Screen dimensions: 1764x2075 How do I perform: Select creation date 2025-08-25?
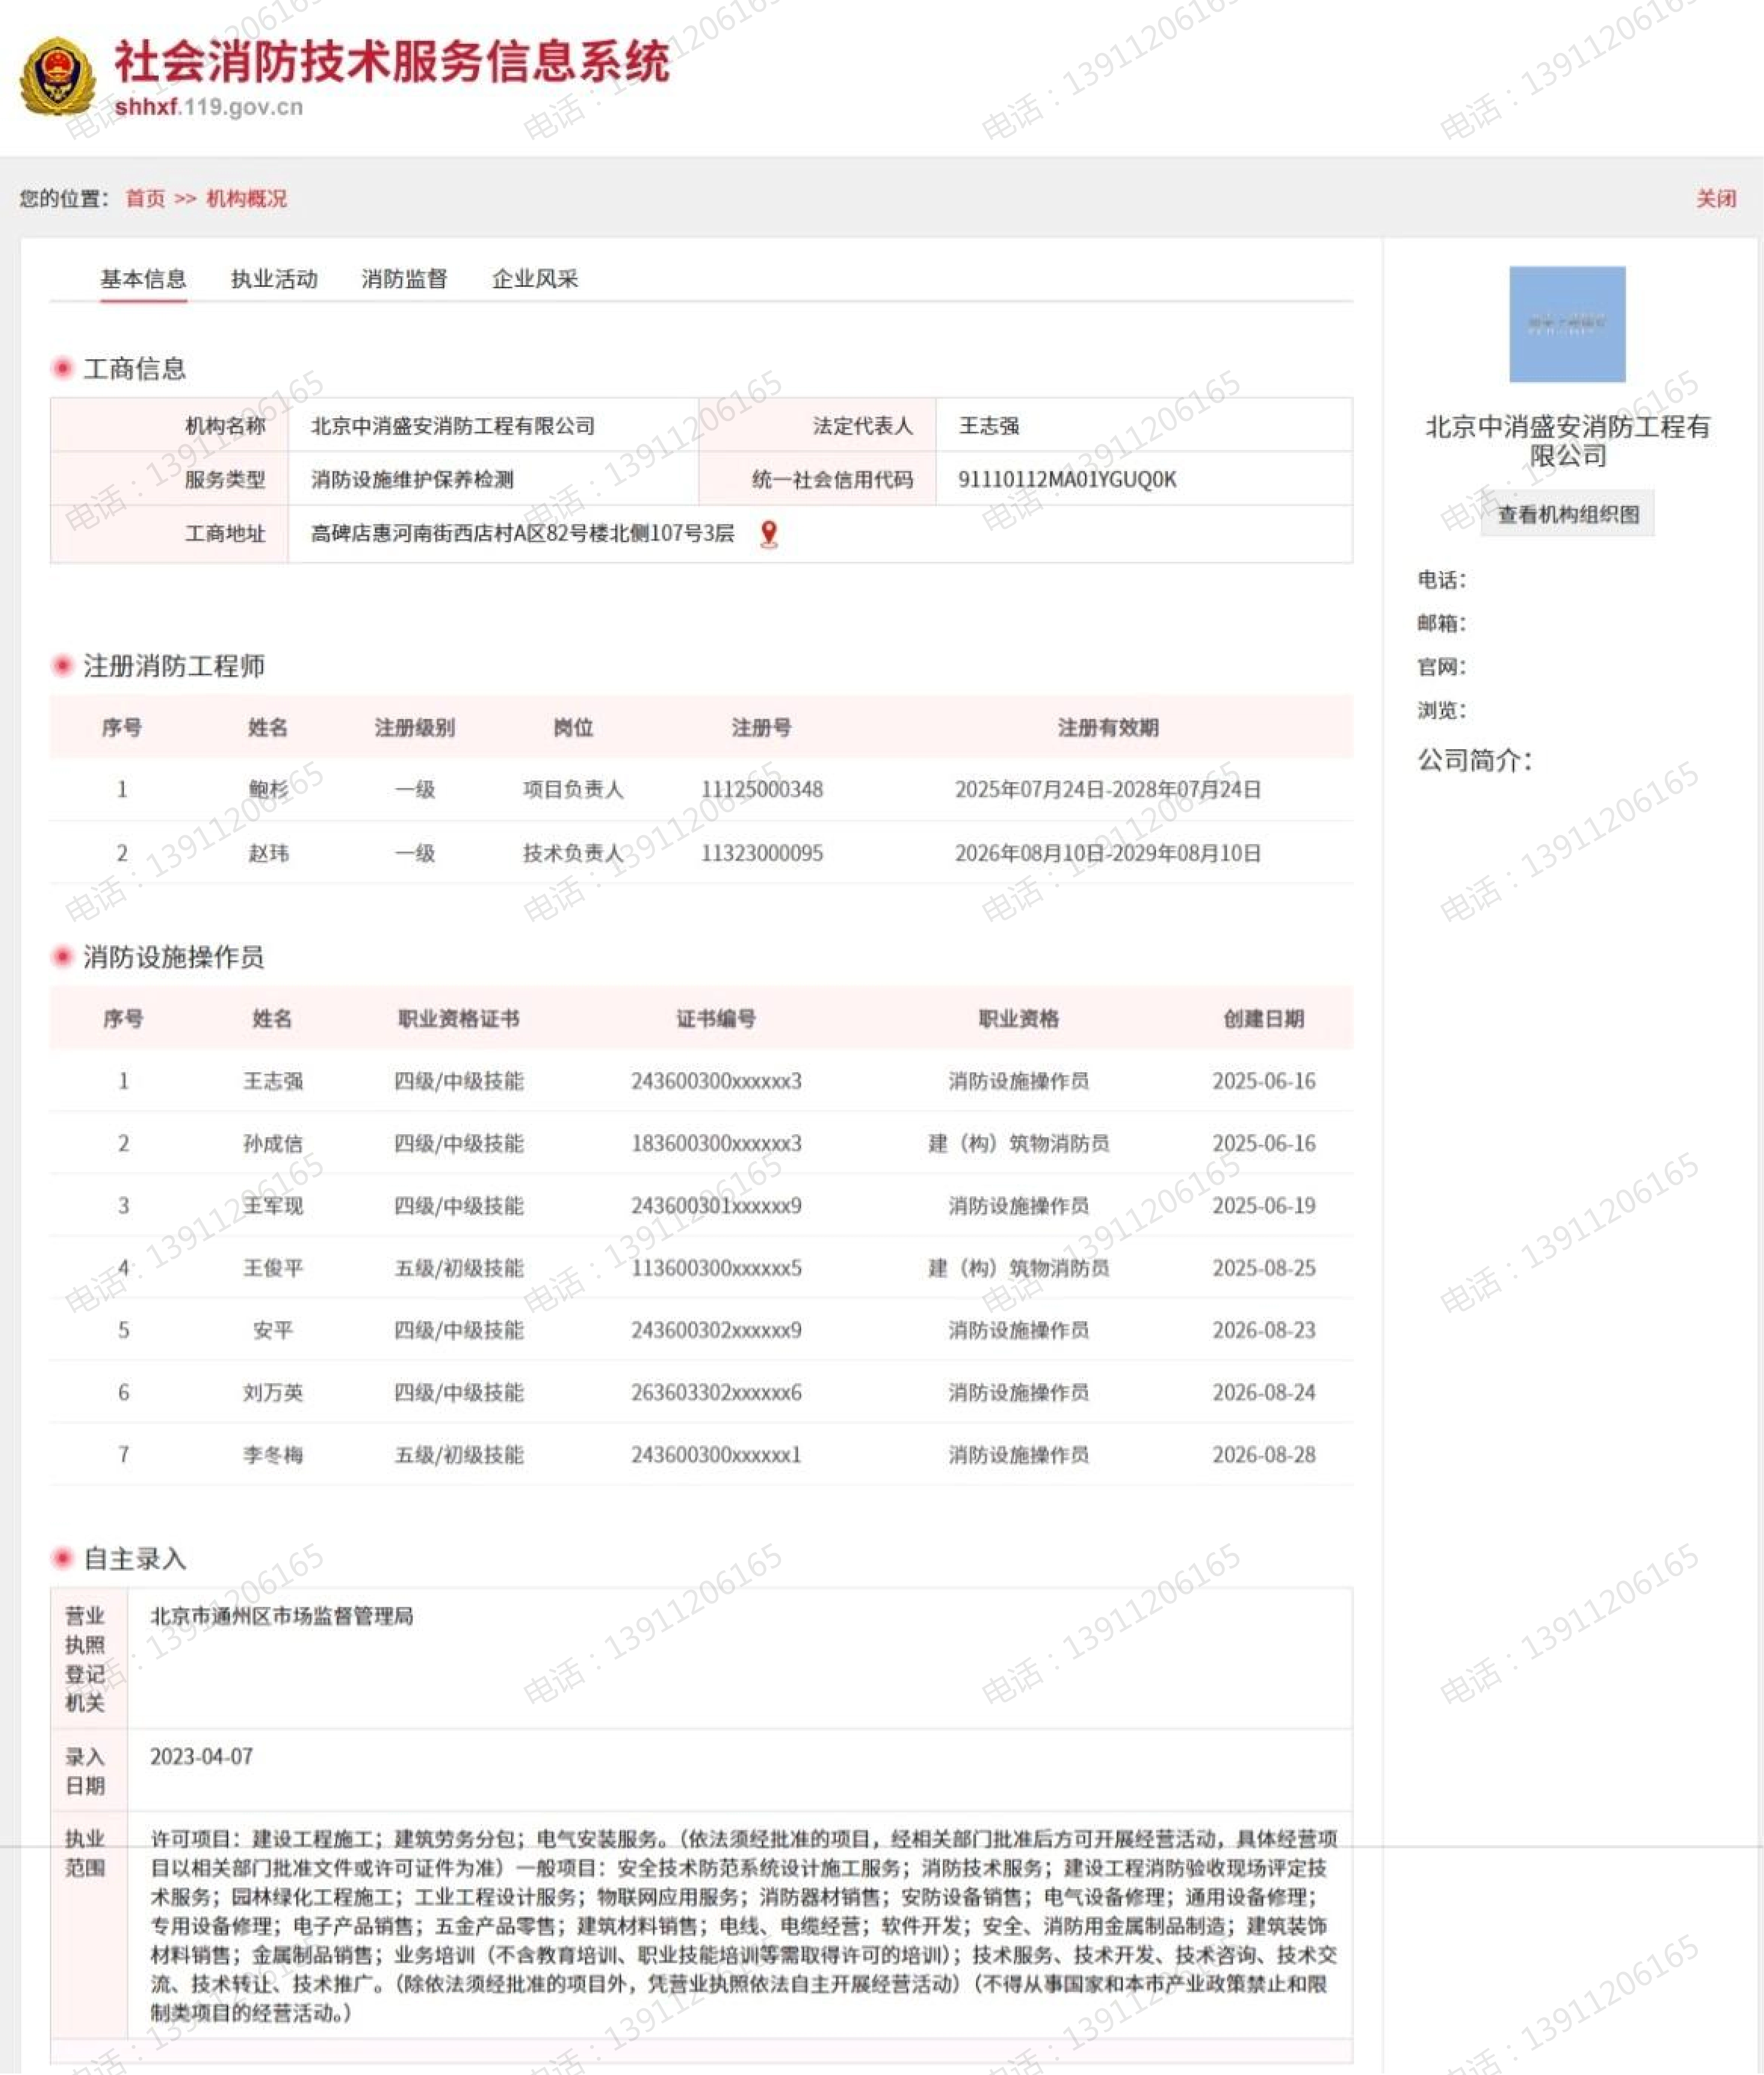(x=1264, y=1268)
